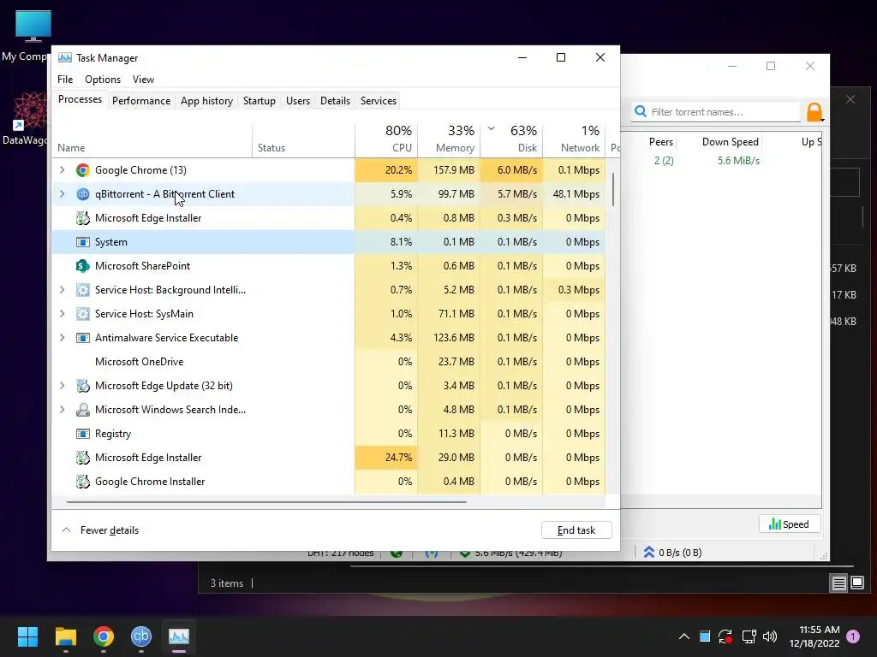Click the Antimalware Service Executable icon
This screenshot has height=657, width=877.
[x=83, y=338]
